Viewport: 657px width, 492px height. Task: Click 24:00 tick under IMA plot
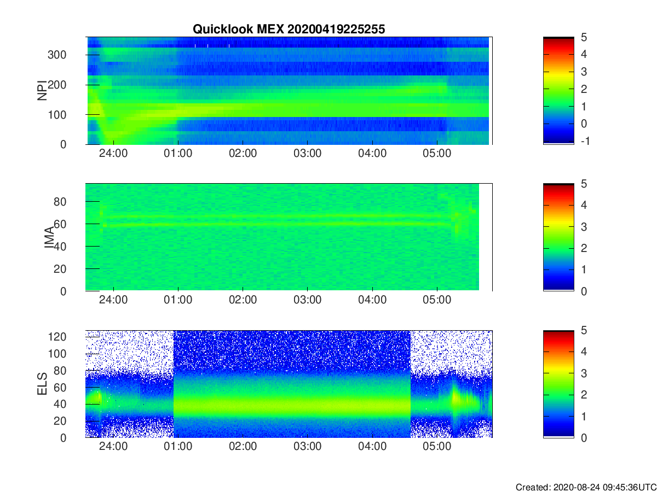[x=113, y=300]
